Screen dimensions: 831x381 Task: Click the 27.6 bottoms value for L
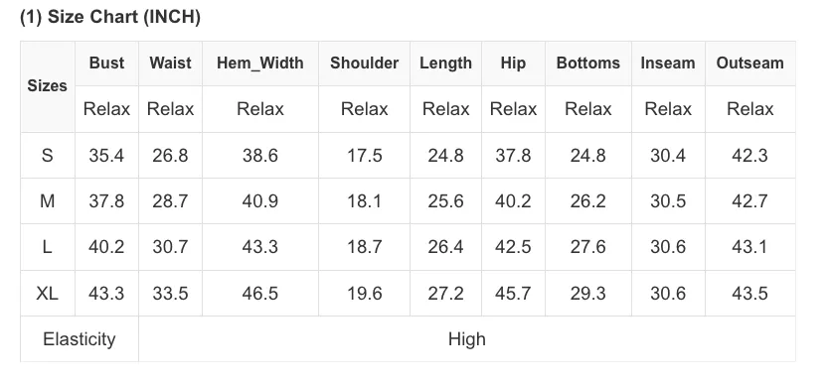[588, 247]
